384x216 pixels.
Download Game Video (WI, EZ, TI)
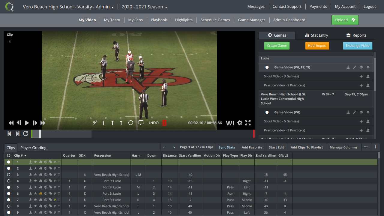tap(348, 67)
